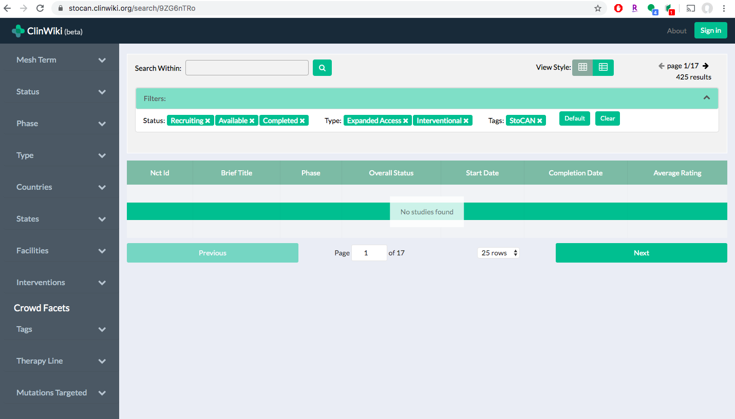Open the Chrome three-dot menu
Image resolution: width=735 pixels, height=419 pixels.
click(724, 8)
